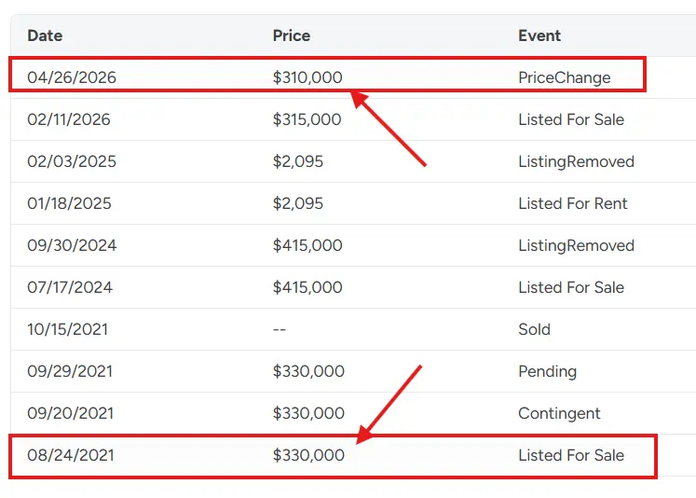The height and width of the screenshot is (498, 696).
Task: Click the Pending event cell
Action: [x=547, y=372]
